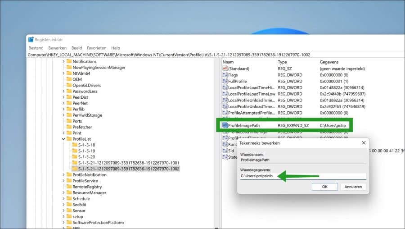Select the folder icon of key ending 1001
This screenshot has width=405, height=229.
pos(75,162)
